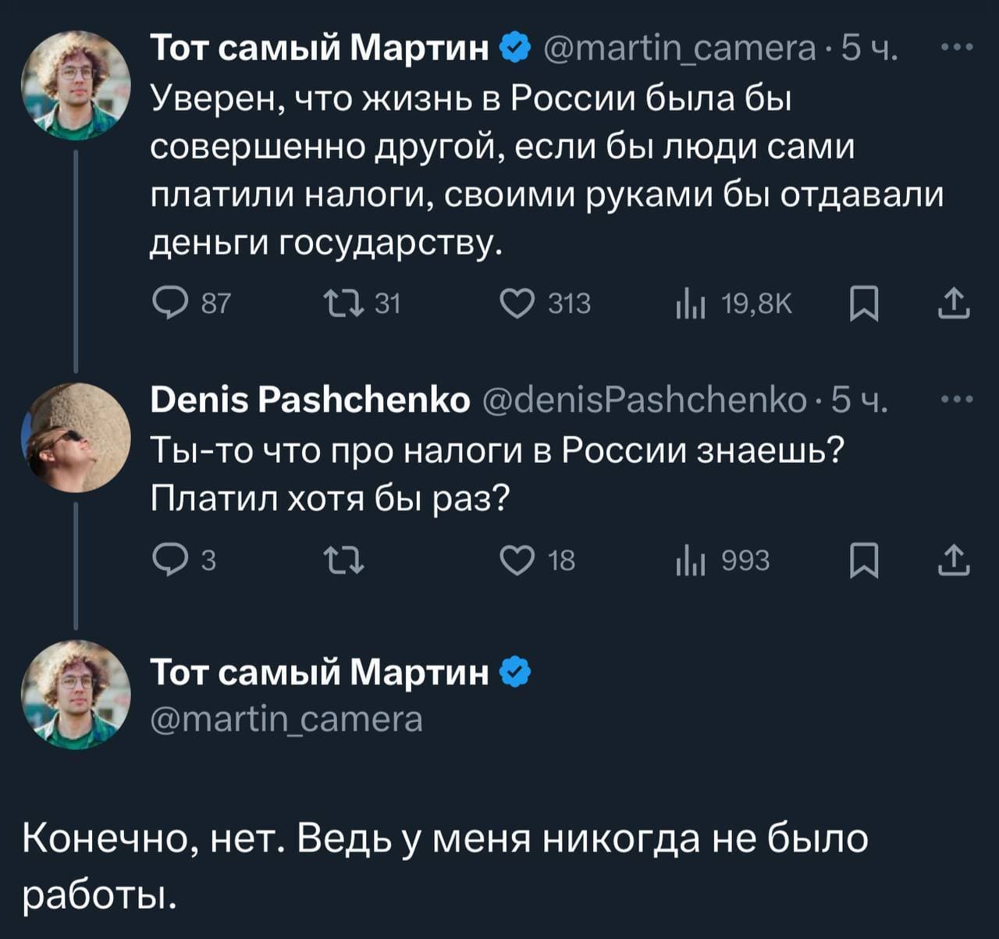Reply to Martin's first tweet
The height and width of the screenshot is (939, 999).
coord(165,303)
